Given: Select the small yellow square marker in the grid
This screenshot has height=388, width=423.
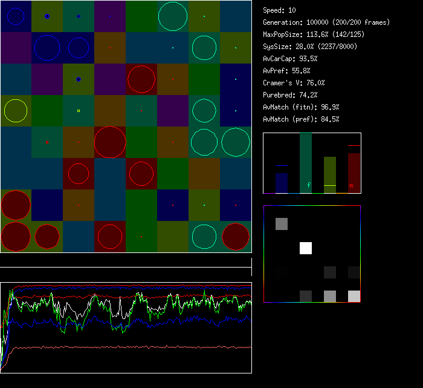Looking at the screenshot, I should [x=79, y=111].
